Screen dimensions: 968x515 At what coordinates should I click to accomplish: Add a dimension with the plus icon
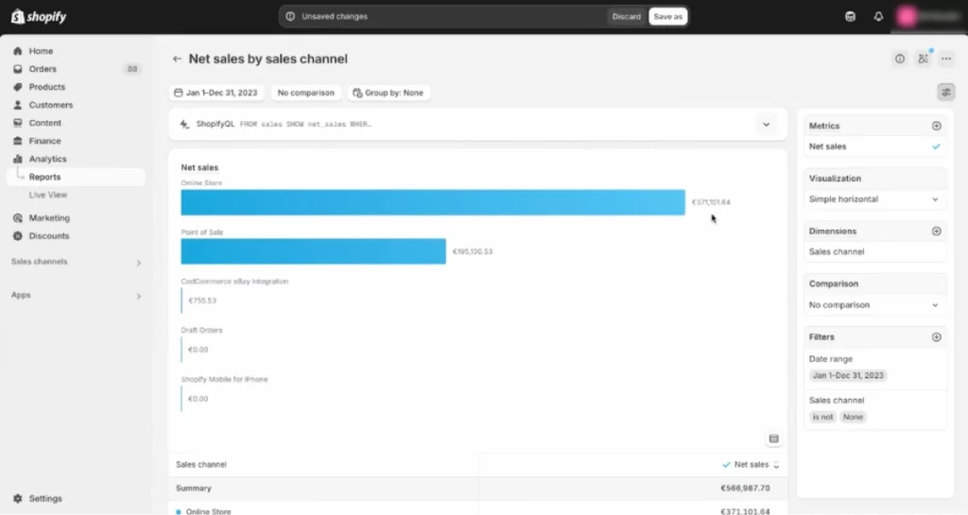936,232
